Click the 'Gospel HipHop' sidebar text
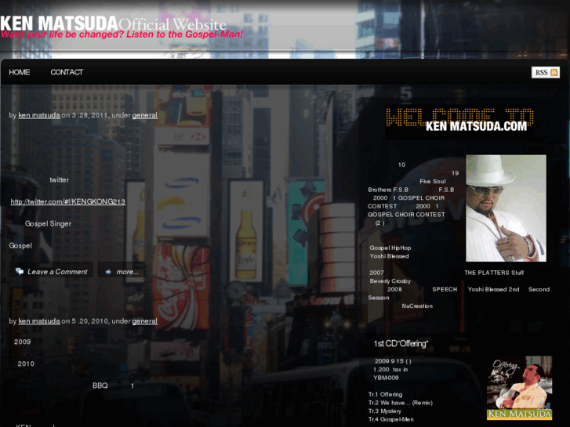Screen dimensions: 570x427 click(390, 248)
